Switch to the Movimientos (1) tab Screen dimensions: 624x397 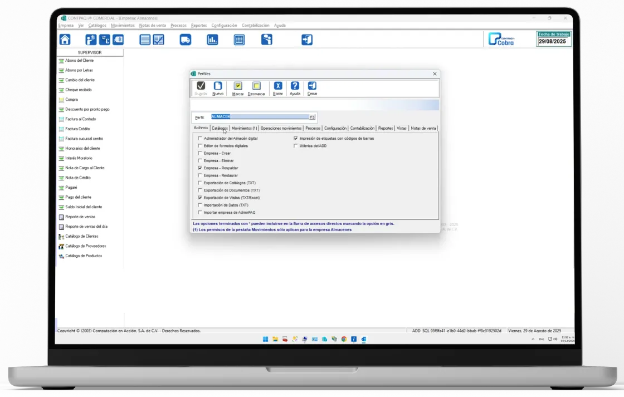[244, 129]
